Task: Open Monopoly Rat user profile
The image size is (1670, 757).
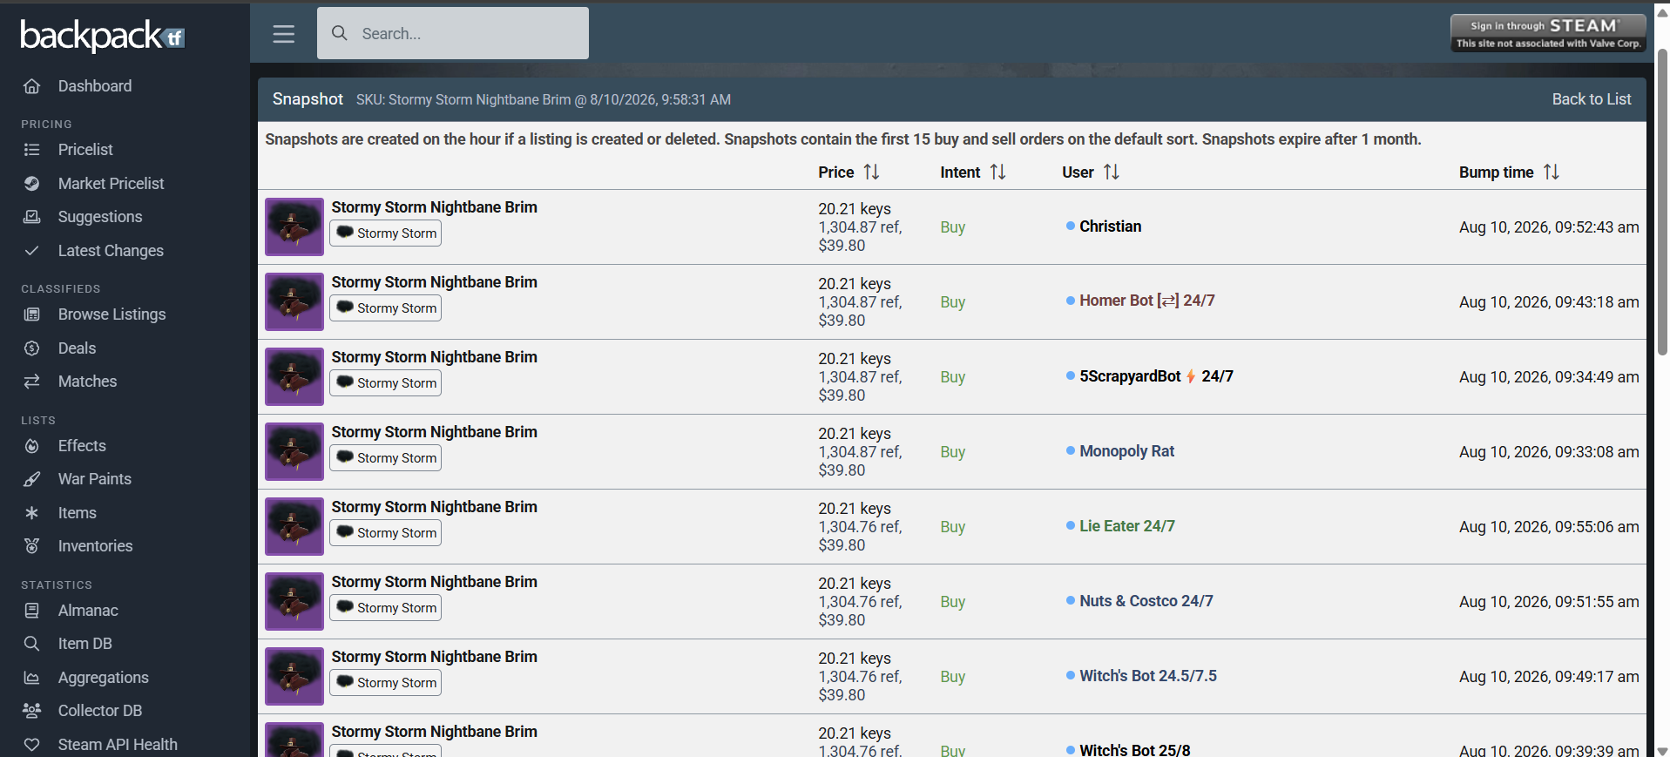Action: [1126, 451]
